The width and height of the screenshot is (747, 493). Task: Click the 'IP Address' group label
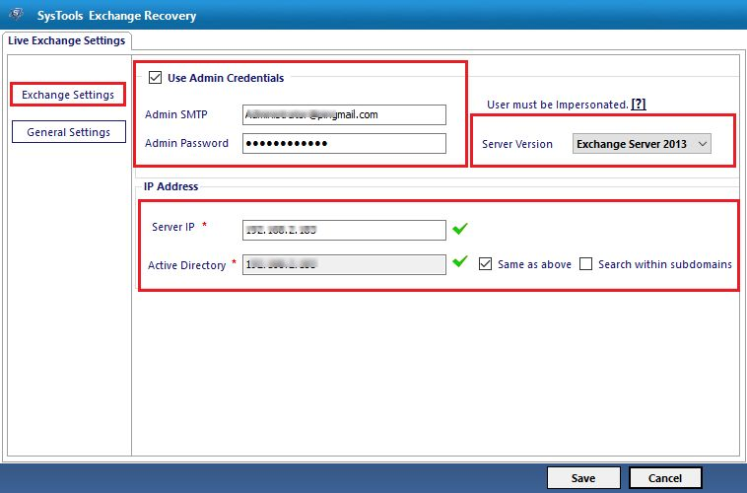coord(171,186)
